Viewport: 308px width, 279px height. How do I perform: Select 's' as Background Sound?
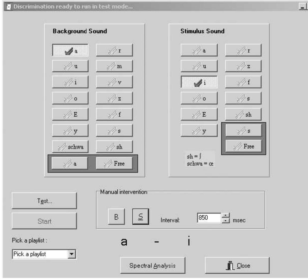(114, 130)
